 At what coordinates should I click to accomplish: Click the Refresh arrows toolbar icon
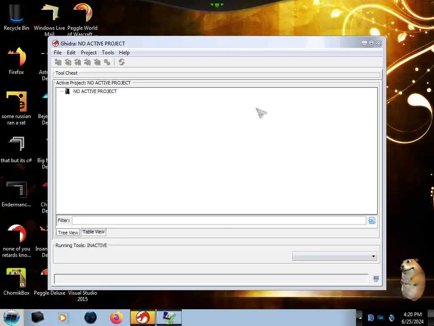coord(122,62)
